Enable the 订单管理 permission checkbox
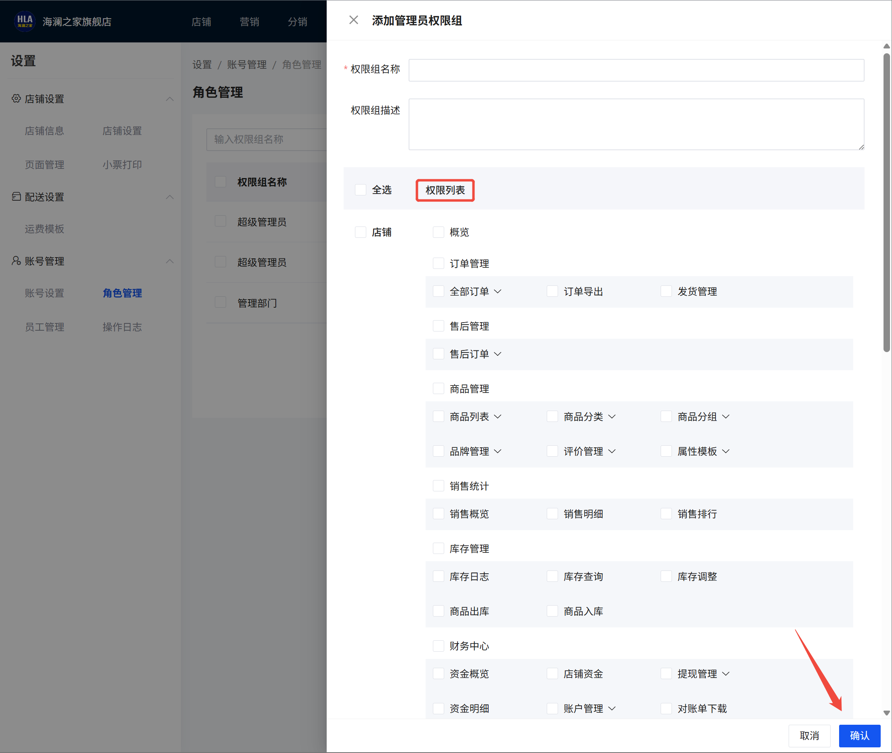The width and height of the screenshot is (892, 753). pyautogui.click(x=438, y=263)
